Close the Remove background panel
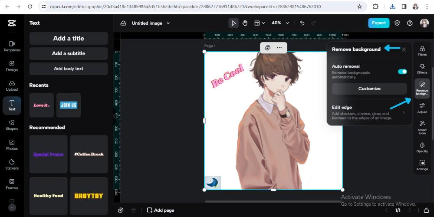The image size is (434, 217). click(404, 49)
